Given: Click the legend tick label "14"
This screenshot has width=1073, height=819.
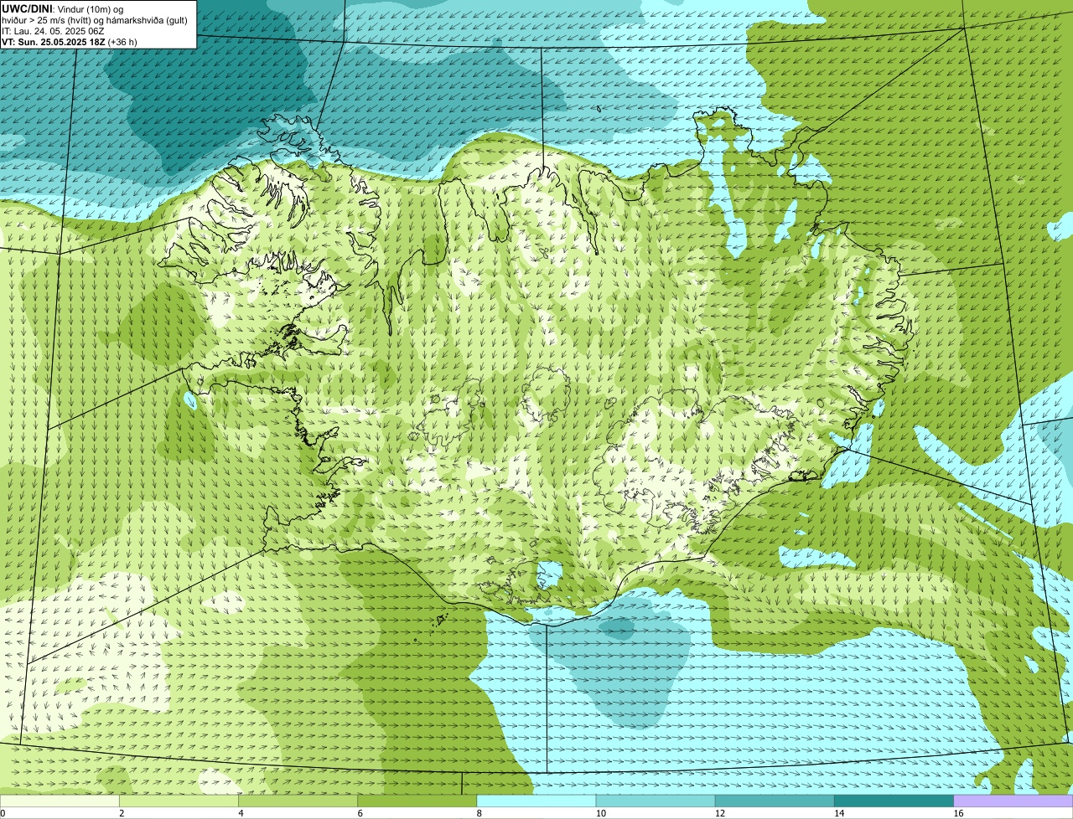Looking at the screenshot, I should [x=839, y=813].
